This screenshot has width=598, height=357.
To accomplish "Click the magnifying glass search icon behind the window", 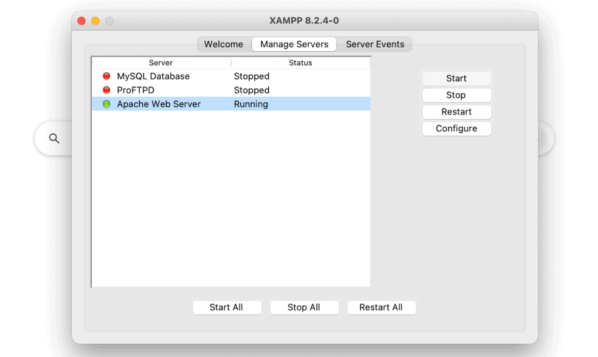I will (54, 138).
